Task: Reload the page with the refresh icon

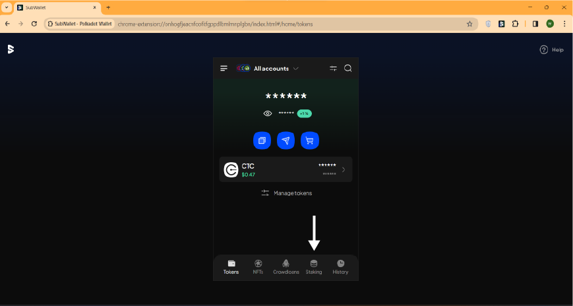Action: click(34, 24)
